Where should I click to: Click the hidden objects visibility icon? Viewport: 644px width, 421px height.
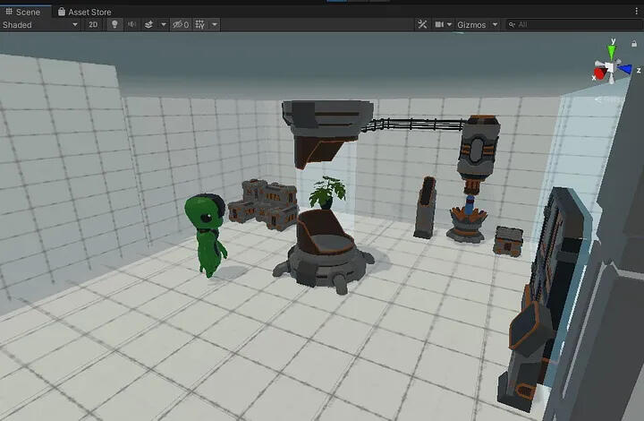(179, 25)
